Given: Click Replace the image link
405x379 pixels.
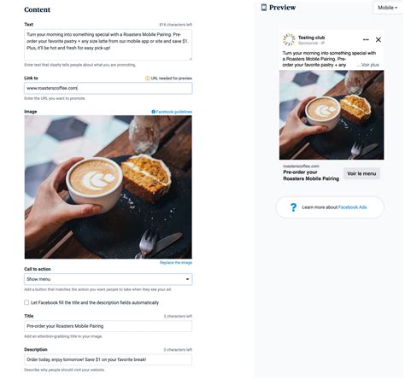Looking at the screenshot, I should (176, 263).
